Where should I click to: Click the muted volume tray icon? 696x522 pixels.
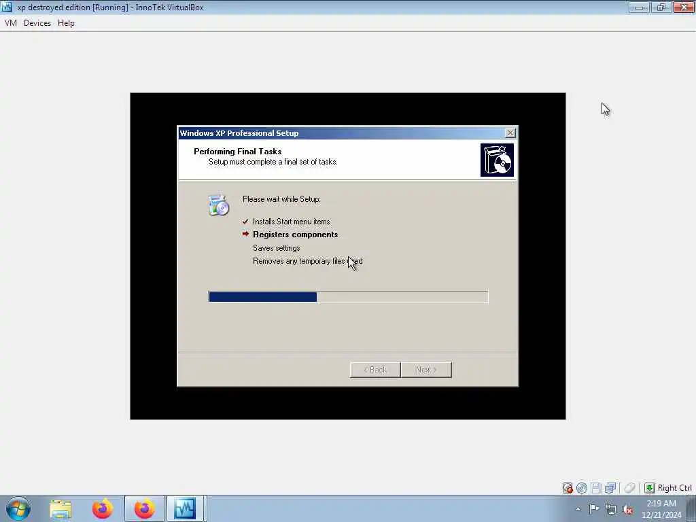coord(627,509)
